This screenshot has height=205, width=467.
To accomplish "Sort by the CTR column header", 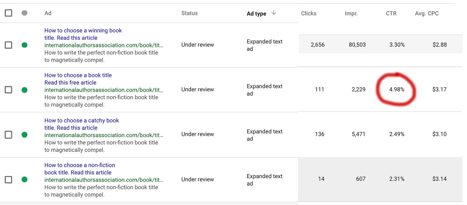I will pos(391,13).
